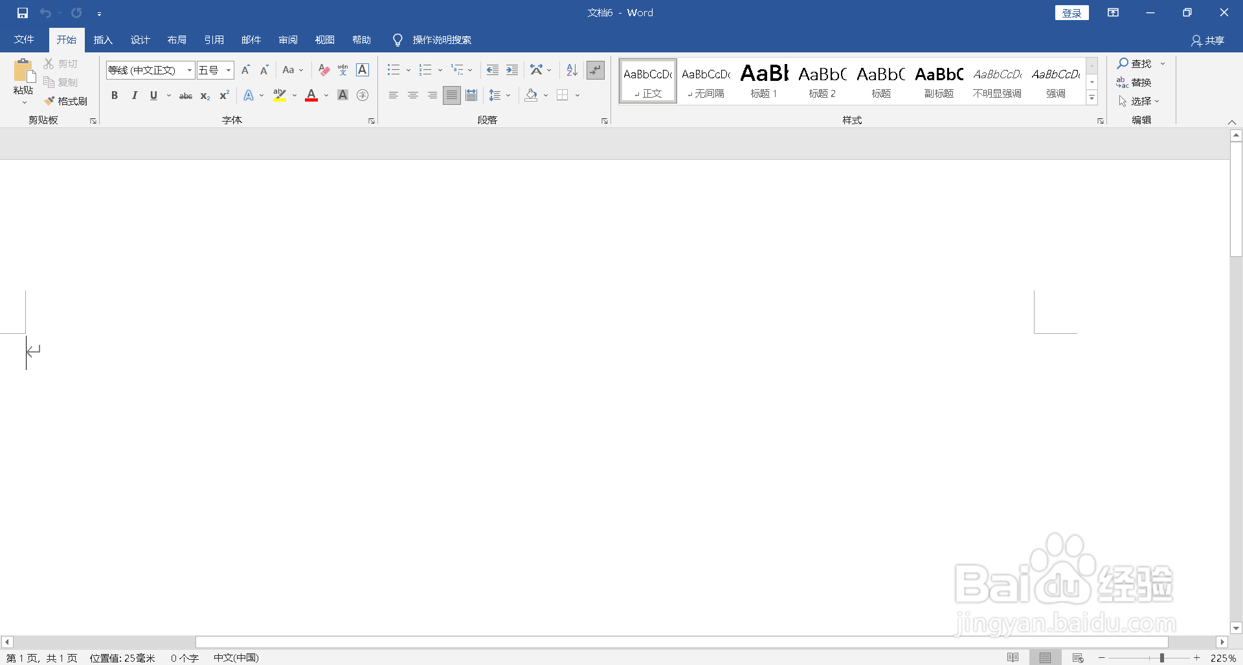1243x665 pixels.
Task: Open the 文件 (File) menu
Action: (x=24, y=40)
